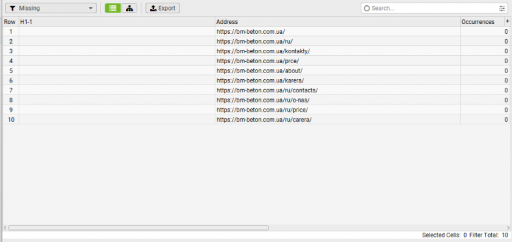
Task: Switch to tree view icon
Action: click(129, 8)
